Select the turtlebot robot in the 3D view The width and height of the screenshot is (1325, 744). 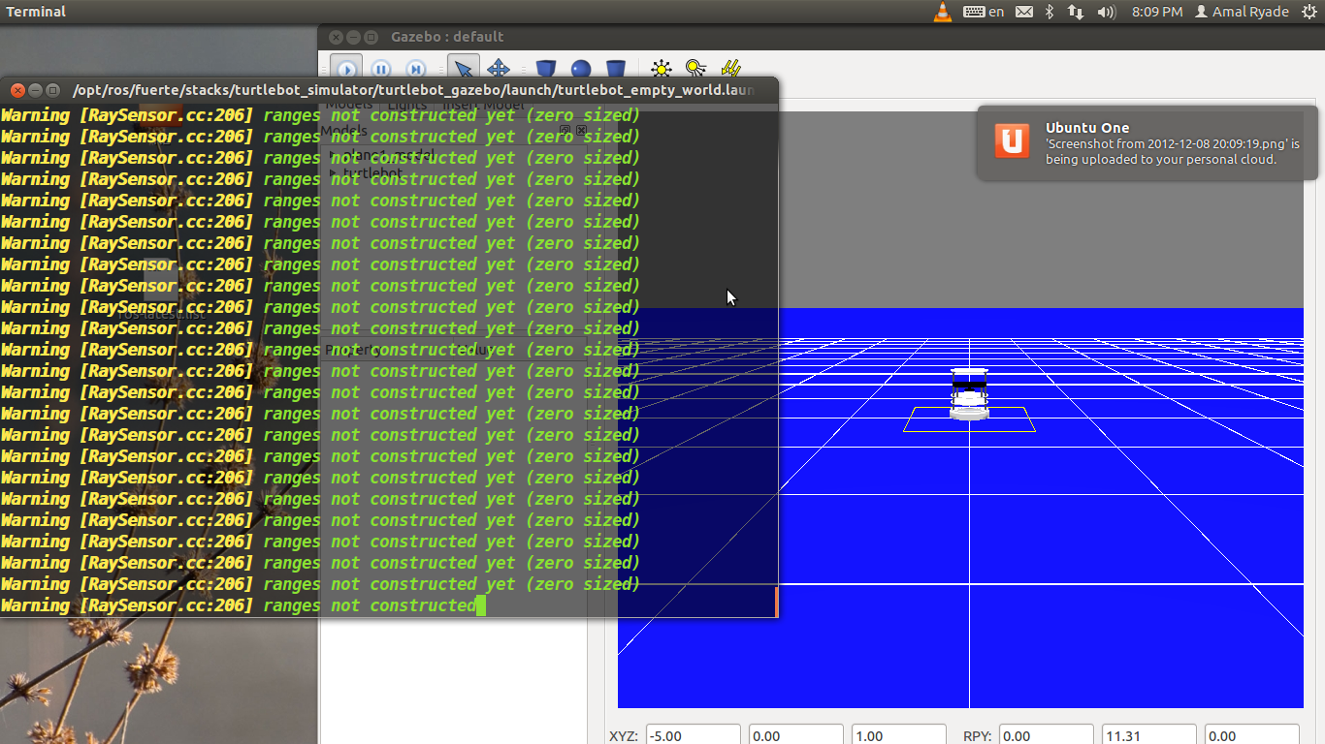tap(969, 394)
